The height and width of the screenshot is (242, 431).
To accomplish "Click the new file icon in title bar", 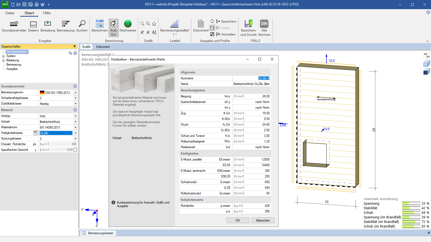I will 13,5.
